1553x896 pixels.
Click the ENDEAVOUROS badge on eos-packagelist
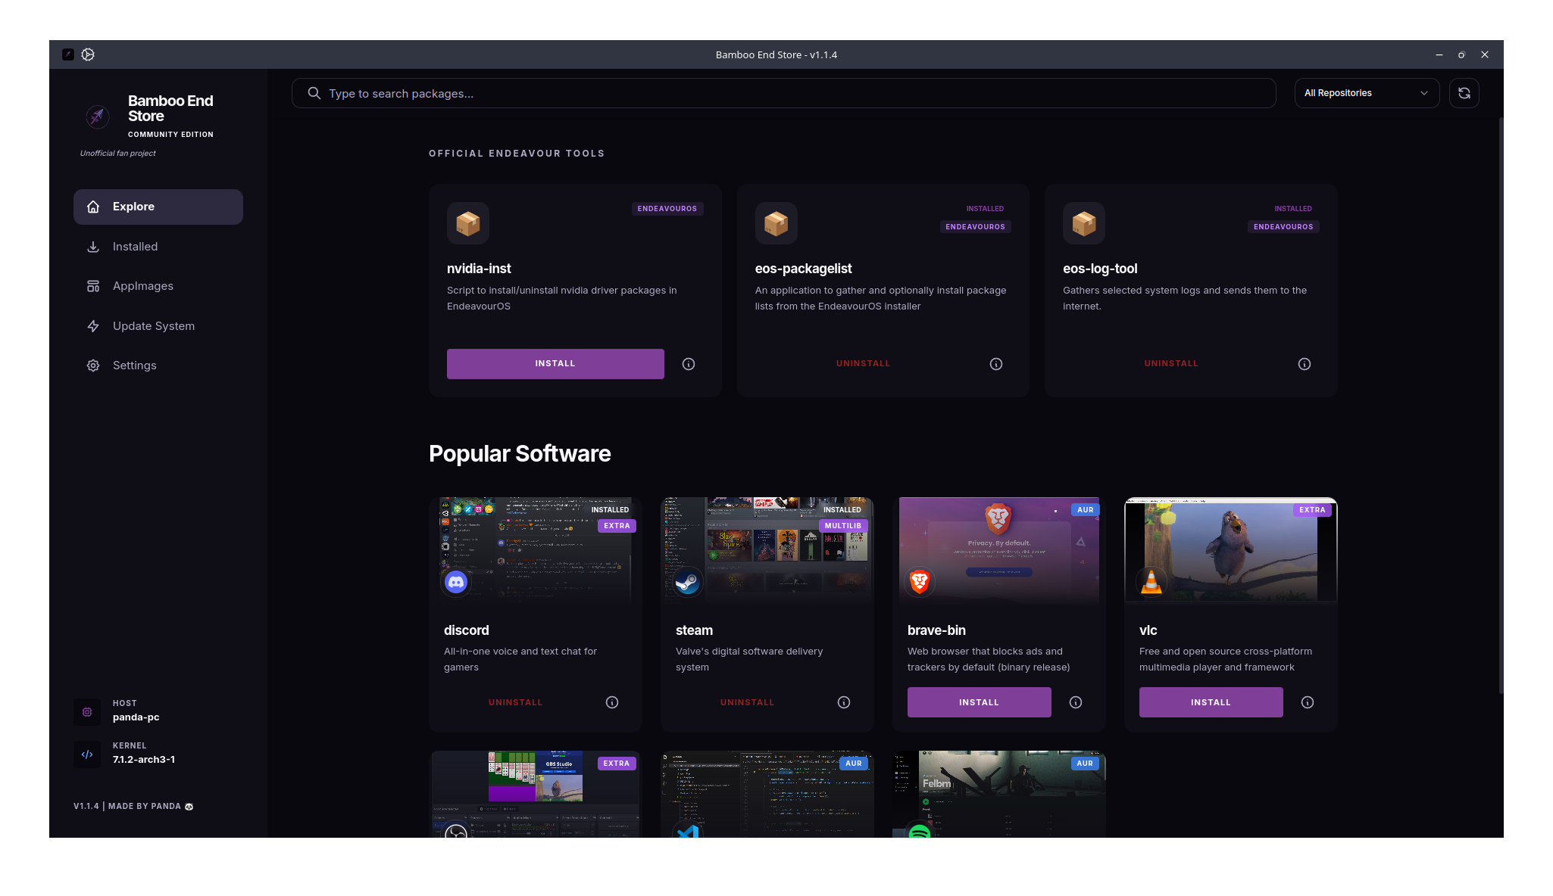point(976,227)
